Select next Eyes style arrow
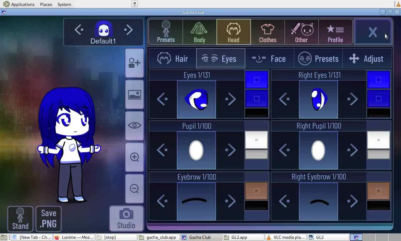 point(230,99)
